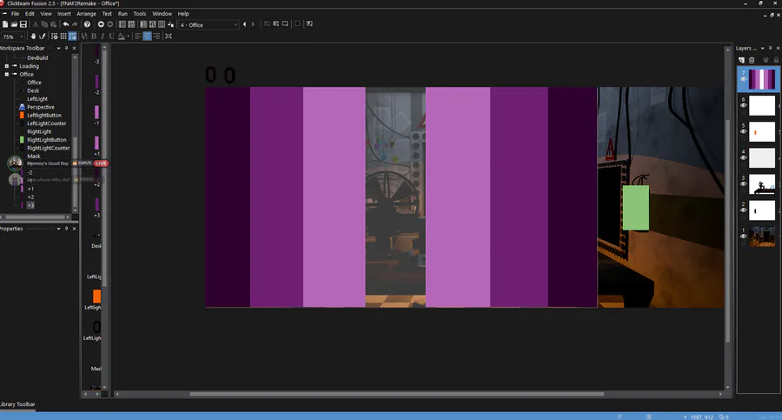The height and width of the screenshot is (420, 782).
Task: Select Perspective object in workspace tree
Action: pyautogui.click(x=40, y=107)
